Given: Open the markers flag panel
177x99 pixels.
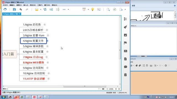Looking at the screenshot, I should coord(125,43).
